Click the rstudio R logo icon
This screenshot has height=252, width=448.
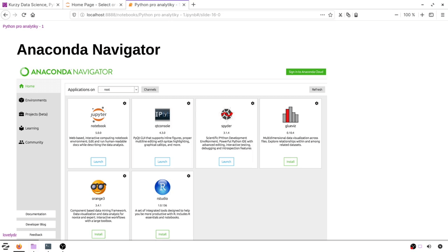click(x=162, y=187)
